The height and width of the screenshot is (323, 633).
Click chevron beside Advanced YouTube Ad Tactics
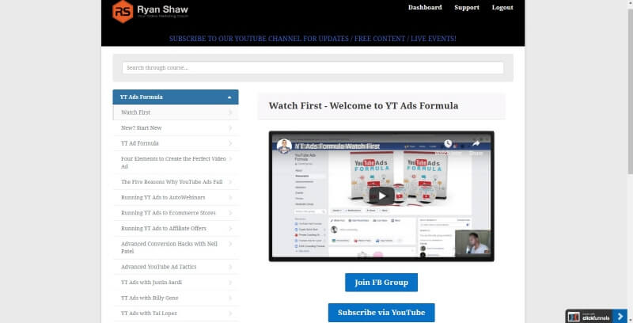[230, 267]
